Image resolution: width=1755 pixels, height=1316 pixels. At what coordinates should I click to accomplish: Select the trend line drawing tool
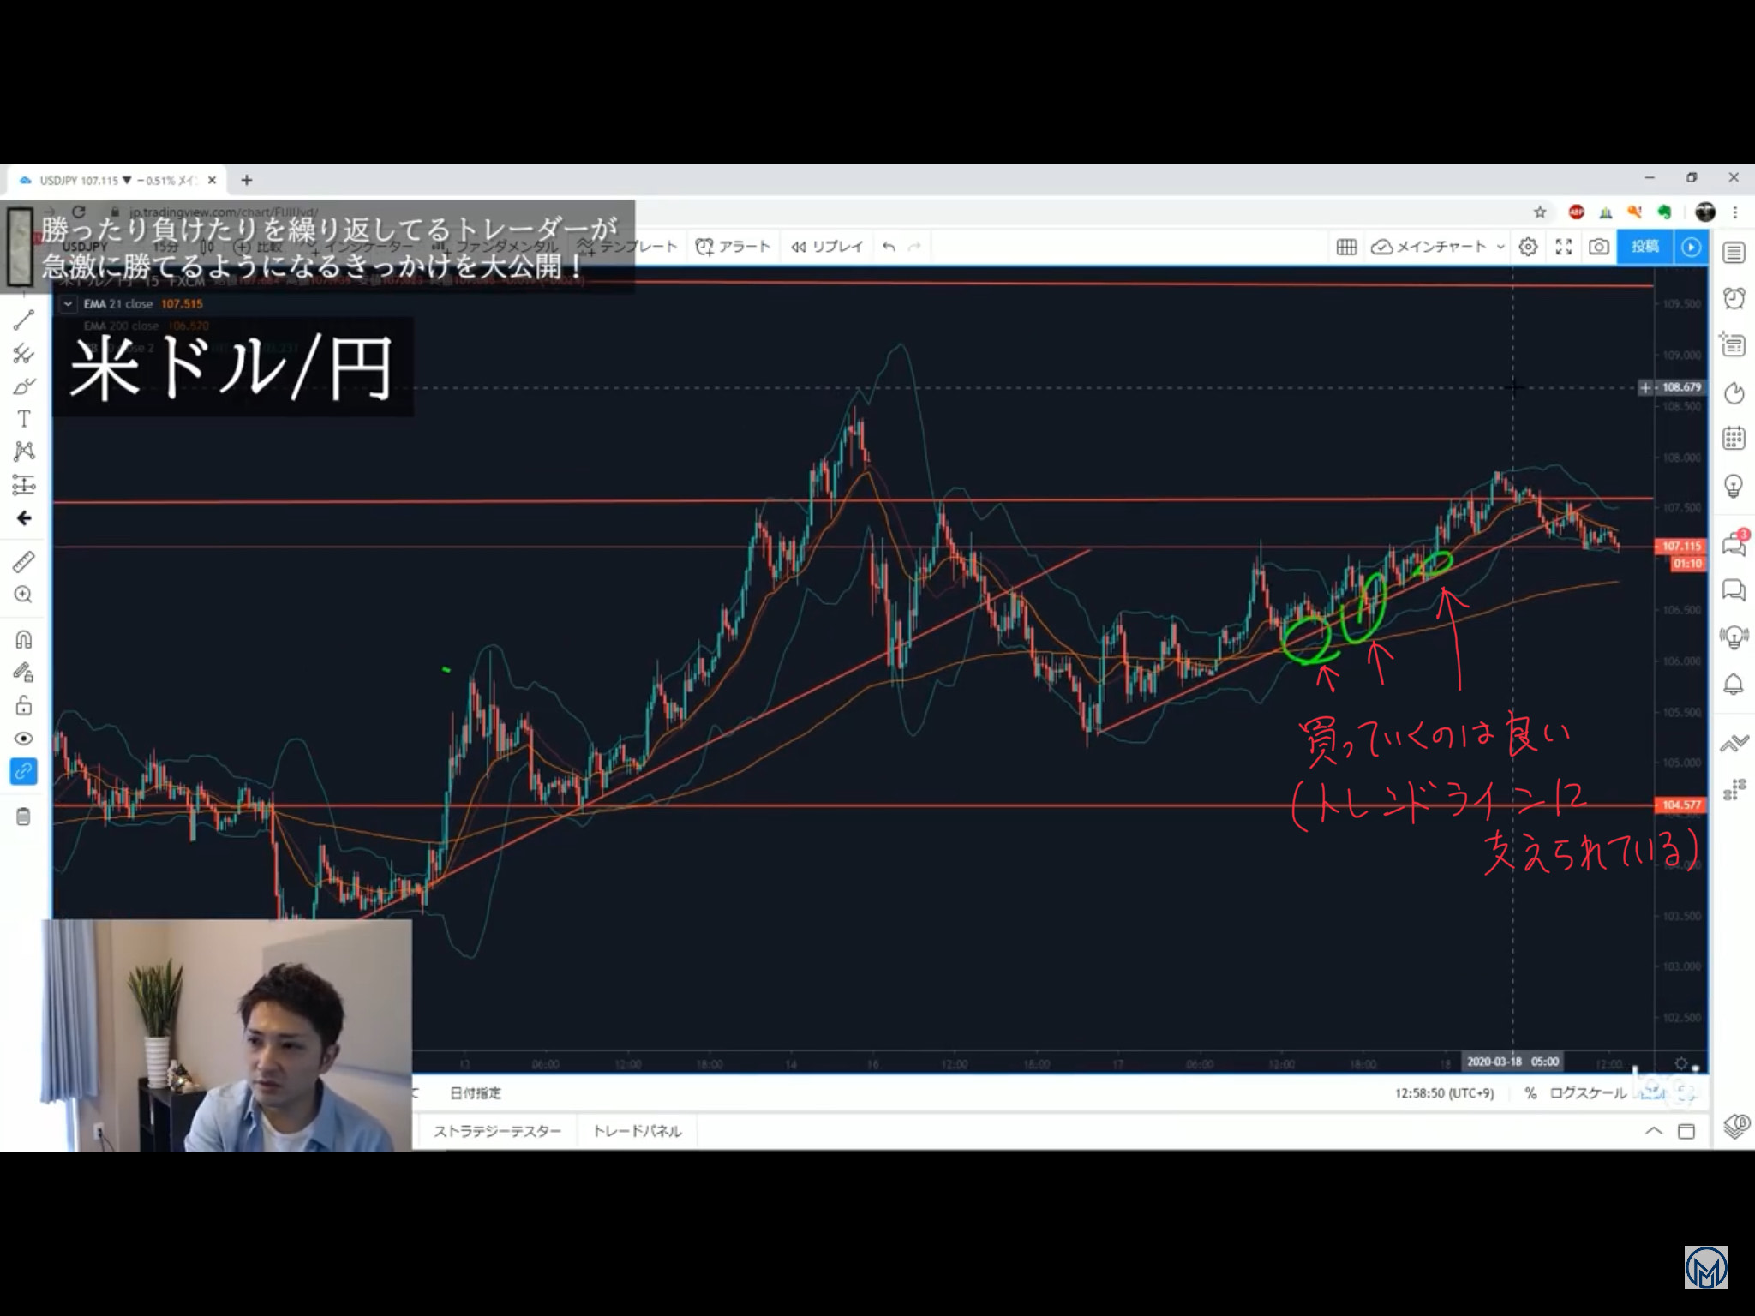point(24,320)
